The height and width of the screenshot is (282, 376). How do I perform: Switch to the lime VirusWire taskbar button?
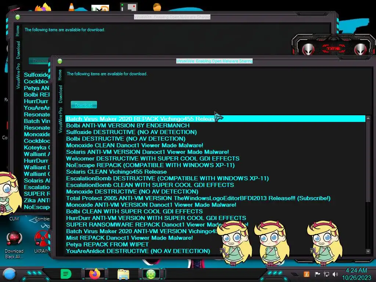click(x=151, y=274)
